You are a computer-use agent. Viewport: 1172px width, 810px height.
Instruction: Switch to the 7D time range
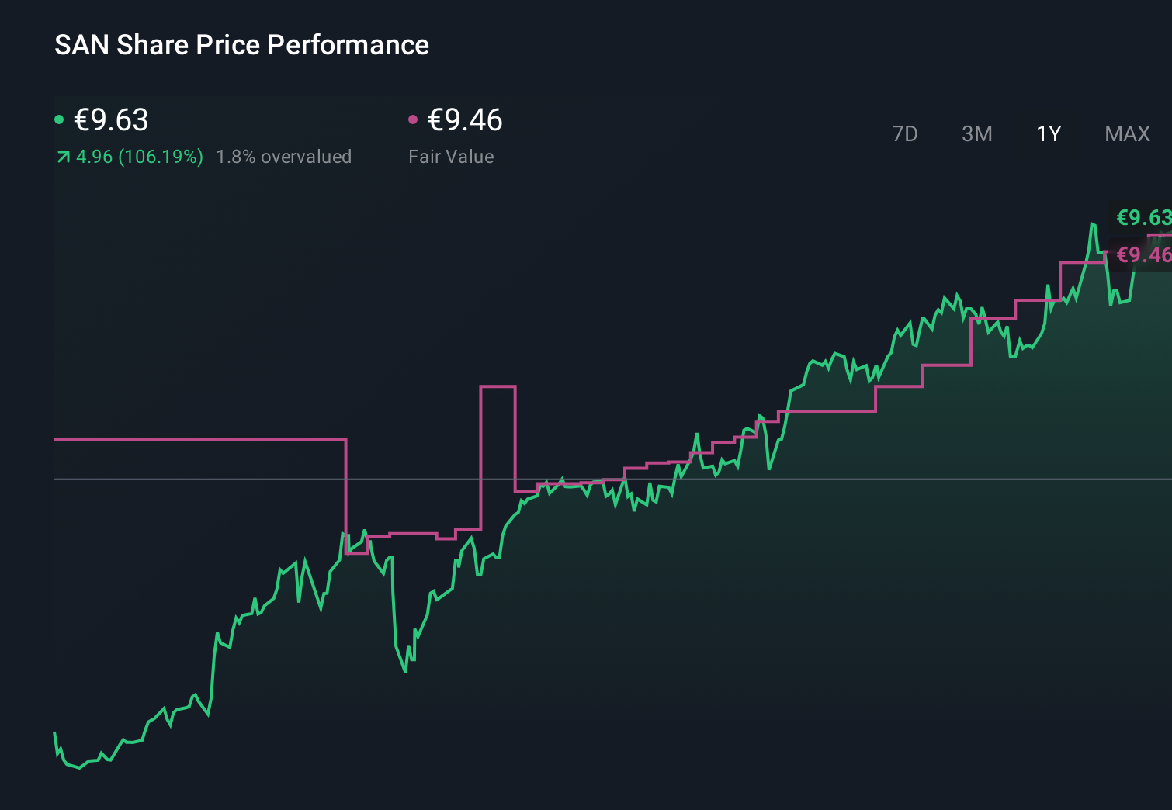point(905,133)
